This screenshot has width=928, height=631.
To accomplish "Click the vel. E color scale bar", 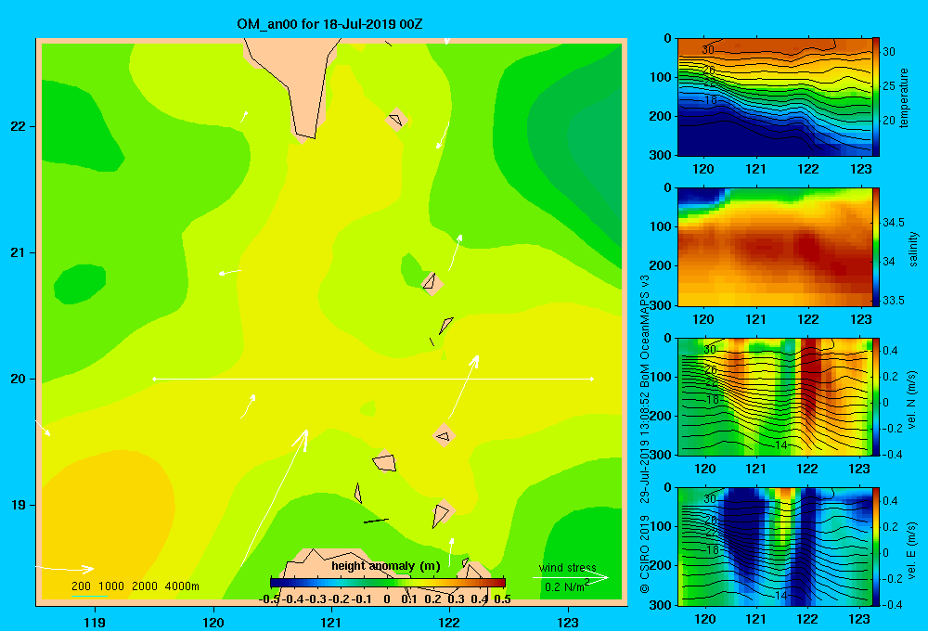I will tap(876, 547).
